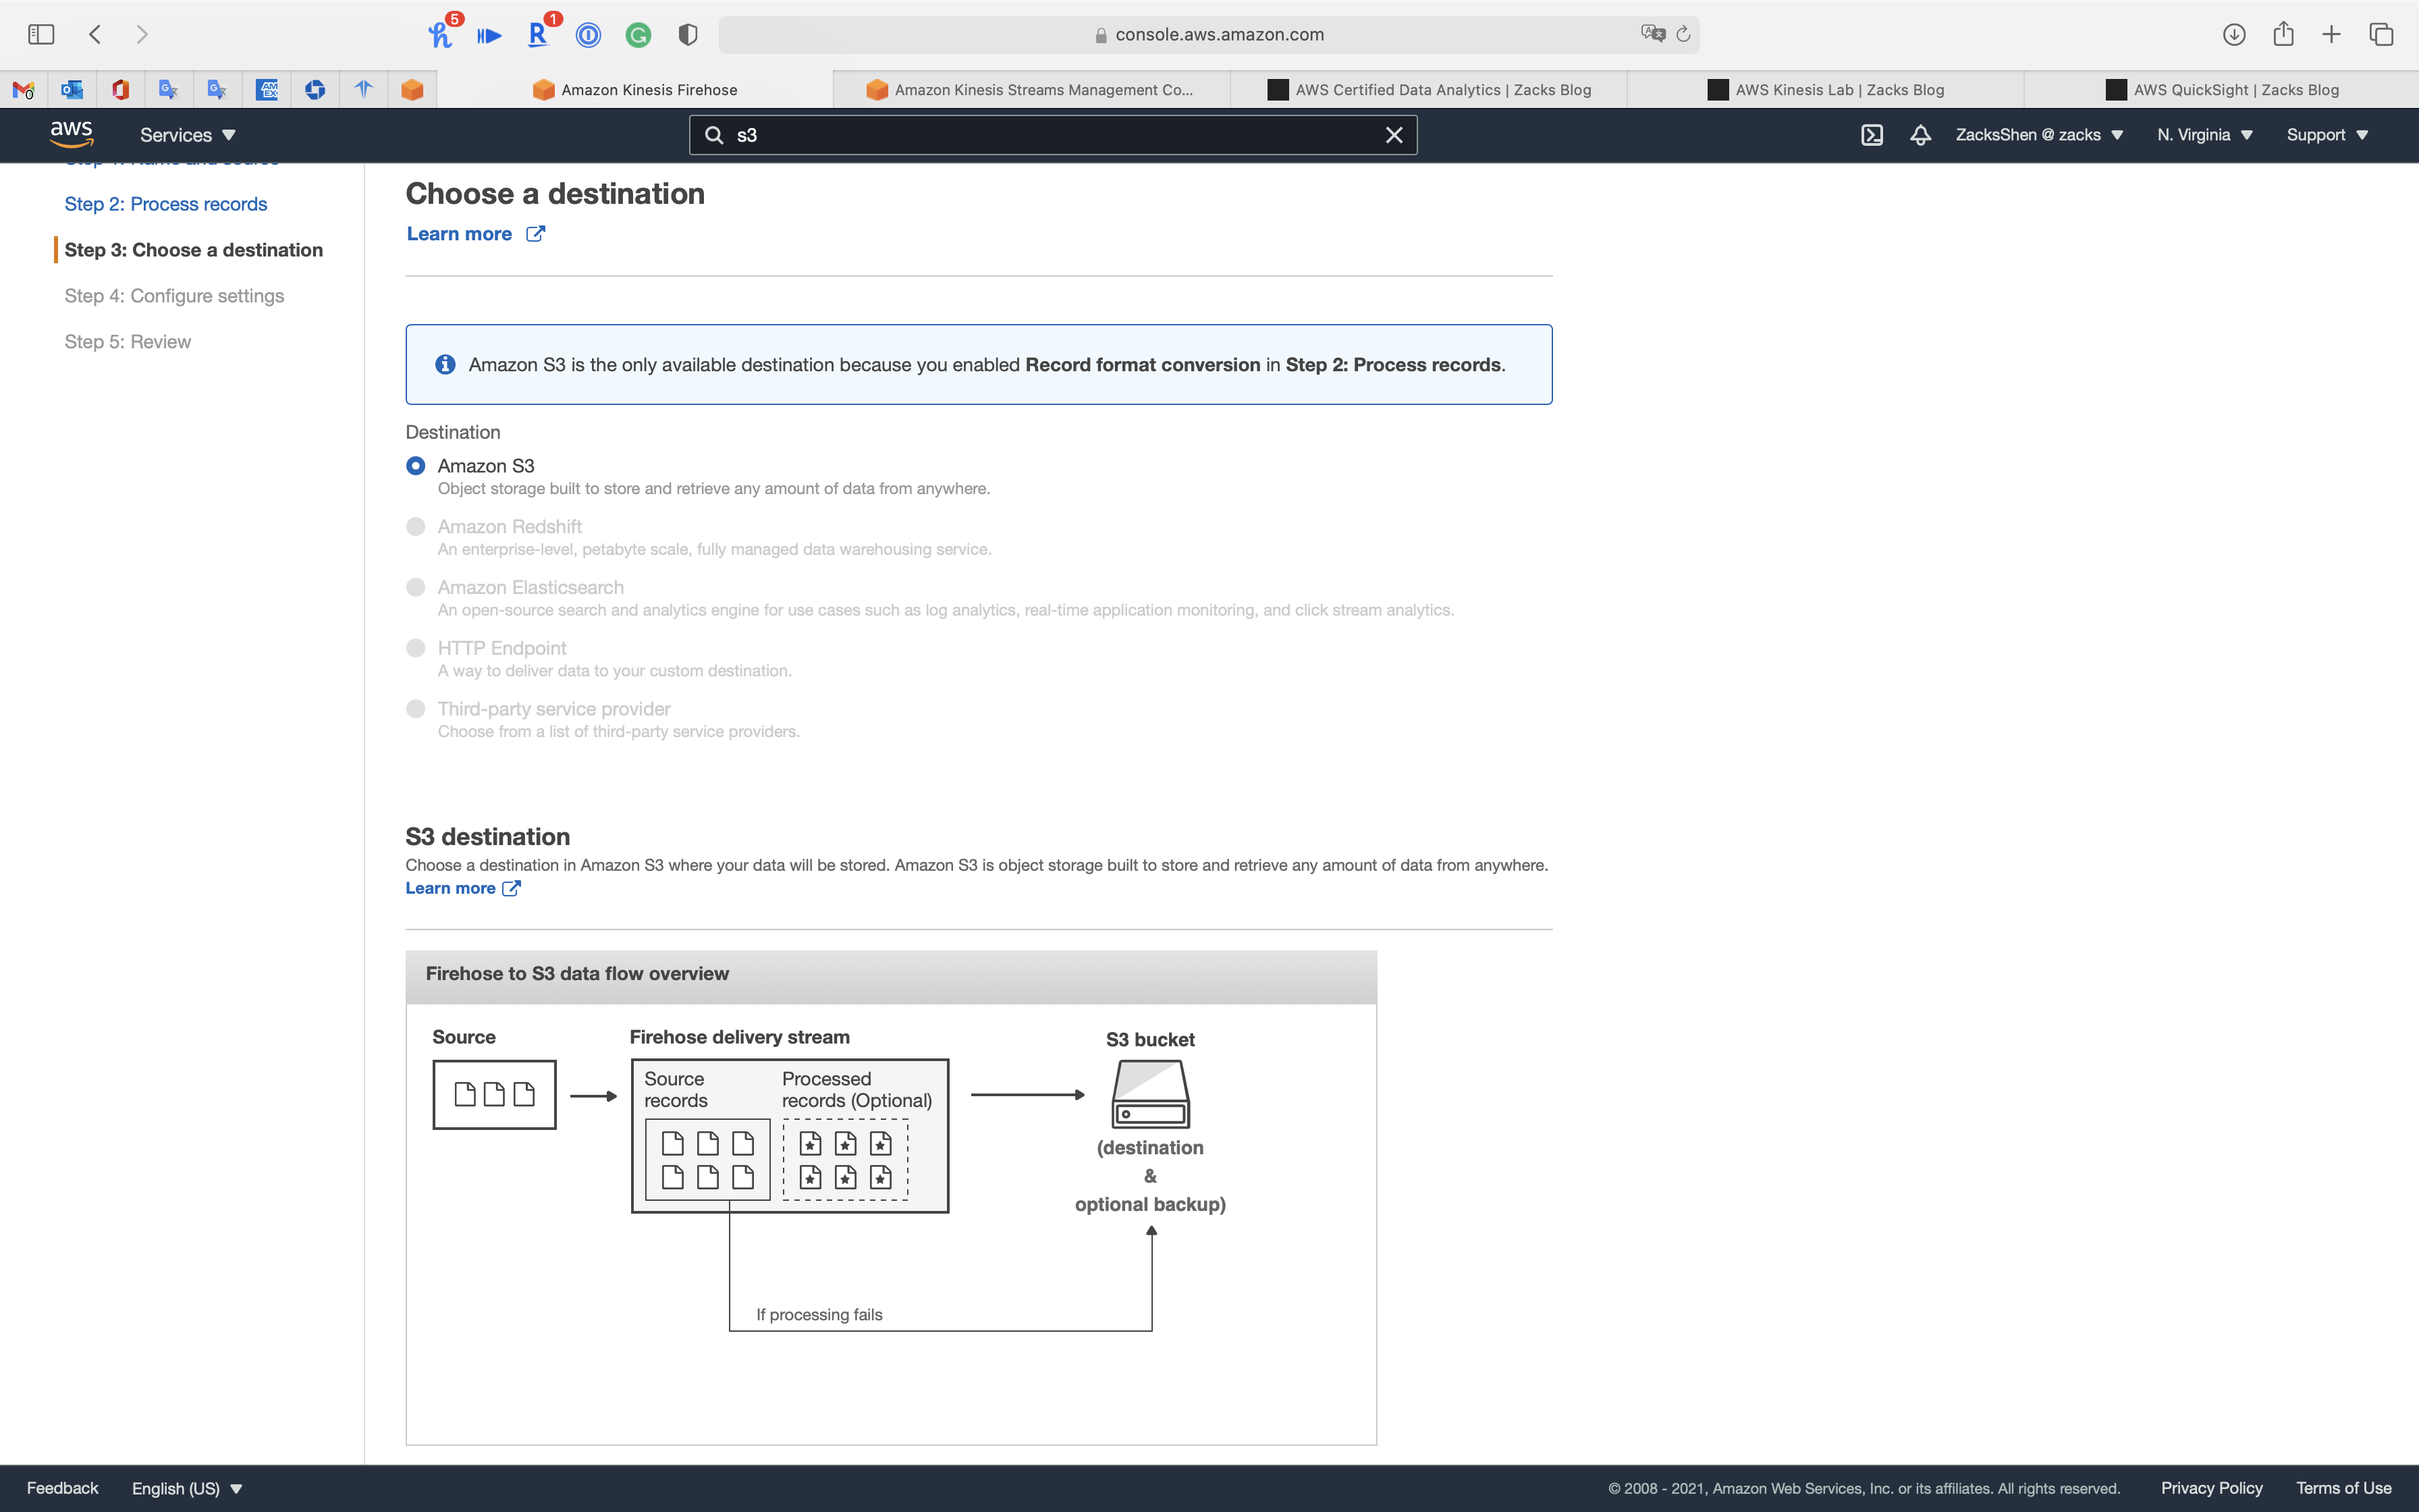The width and height of the screenshot is (2419, 1512).
Task: Go to Step 2: Process records
Action: pos(166,204)
